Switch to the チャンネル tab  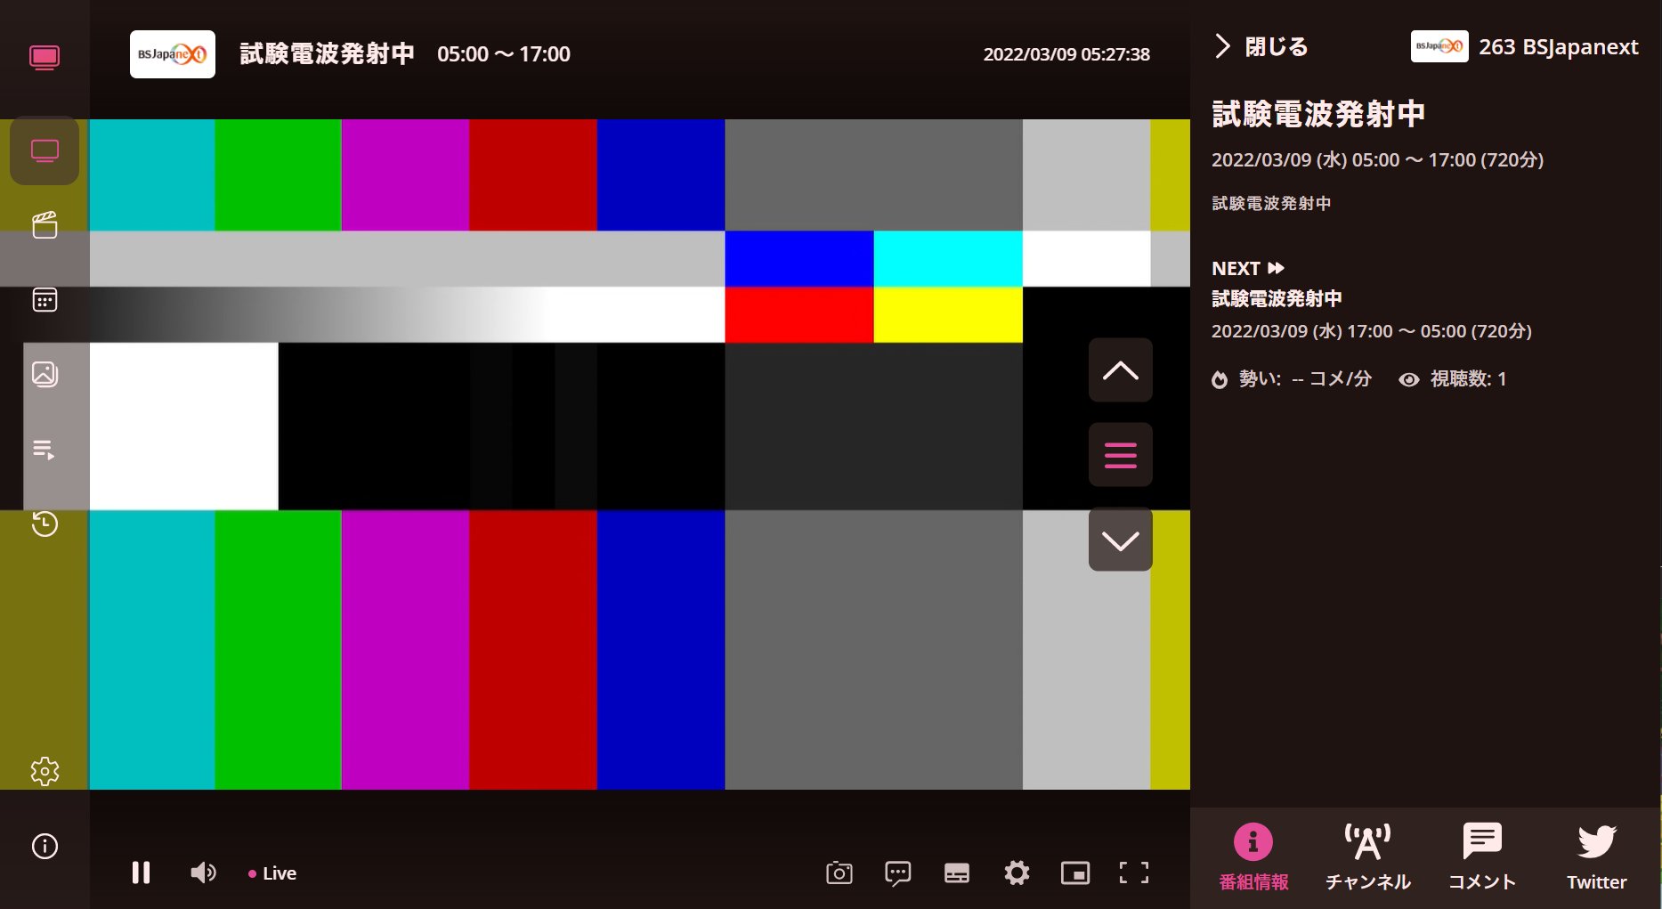click(x=1367, y=855)
